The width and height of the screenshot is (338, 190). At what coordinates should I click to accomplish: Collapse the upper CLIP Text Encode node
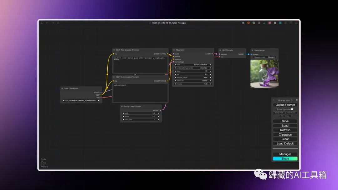114,50
